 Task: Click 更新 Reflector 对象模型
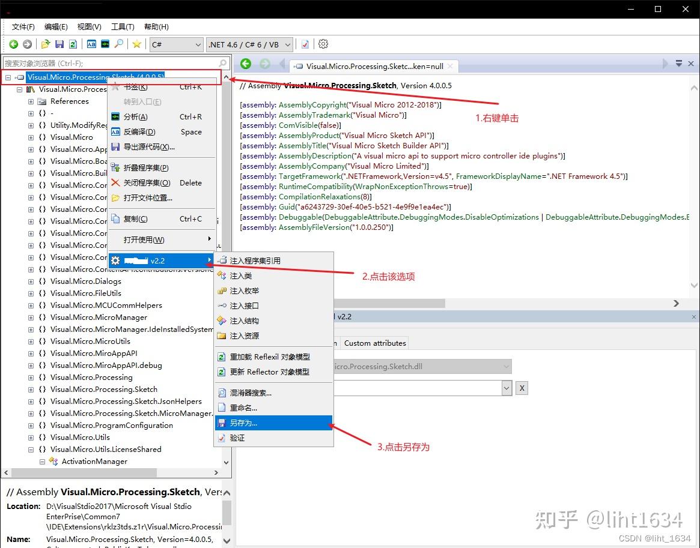click(273, 372)
